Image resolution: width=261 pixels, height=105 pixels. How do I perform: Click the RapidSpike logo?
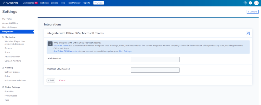click(x=10, y=3)
